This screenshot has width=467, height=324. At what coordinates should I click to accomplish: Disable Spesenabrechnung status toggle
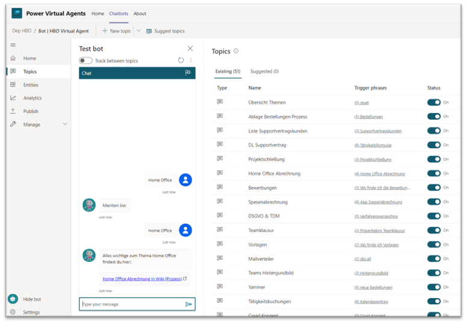[x=434, y=202]
